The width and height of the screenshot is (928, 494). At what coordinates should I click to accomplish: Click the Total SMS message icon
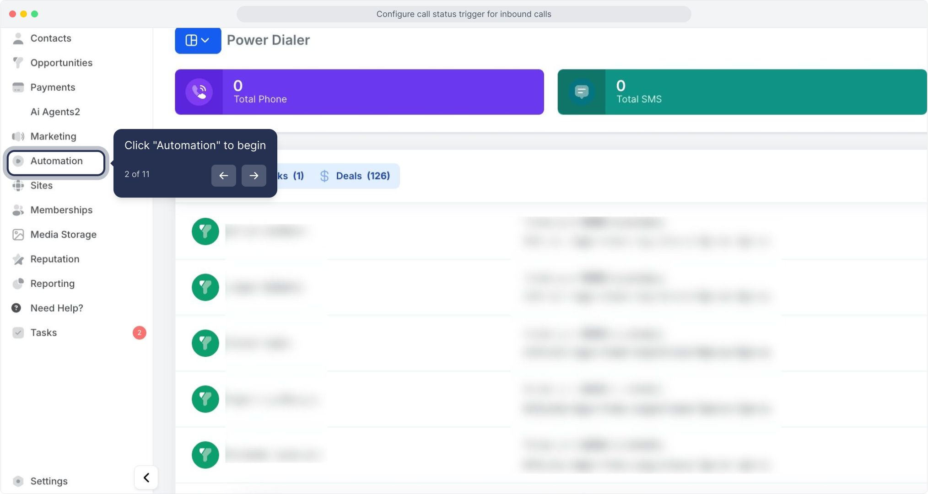(x=582, y=92)
